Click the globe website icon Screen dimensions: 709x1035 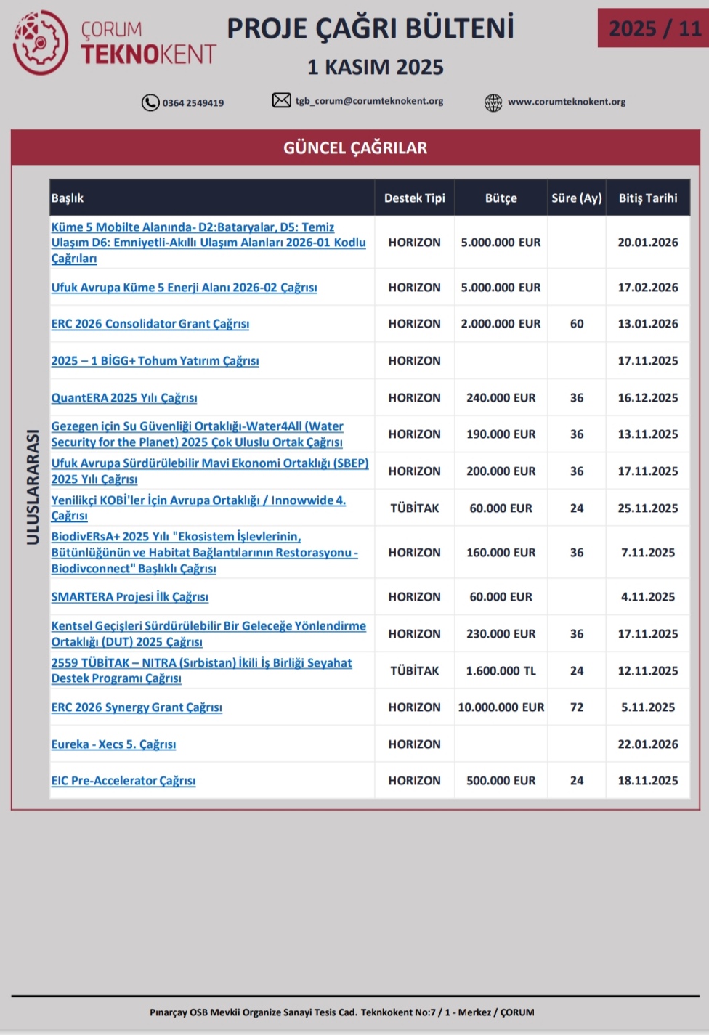[493, 102]
